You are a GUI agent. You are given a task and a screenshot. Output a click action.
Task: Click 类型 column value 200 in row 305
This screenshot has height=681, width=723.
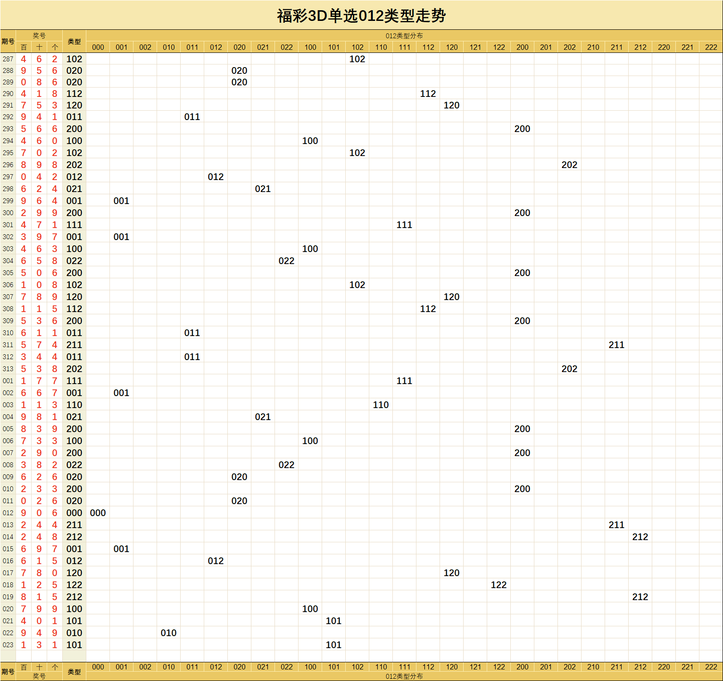(74, 272)
